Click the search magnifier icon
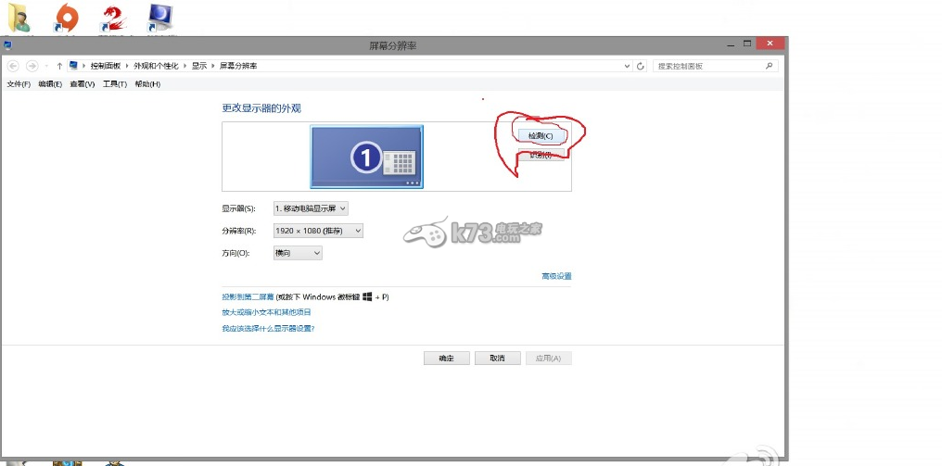942x466 pixels. click(769, 66)
